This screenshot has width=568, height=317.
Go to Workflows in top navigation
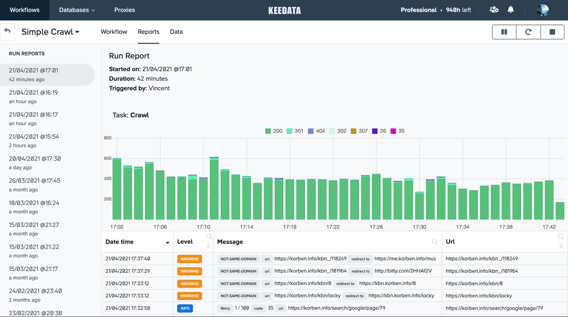pos(24,10)
